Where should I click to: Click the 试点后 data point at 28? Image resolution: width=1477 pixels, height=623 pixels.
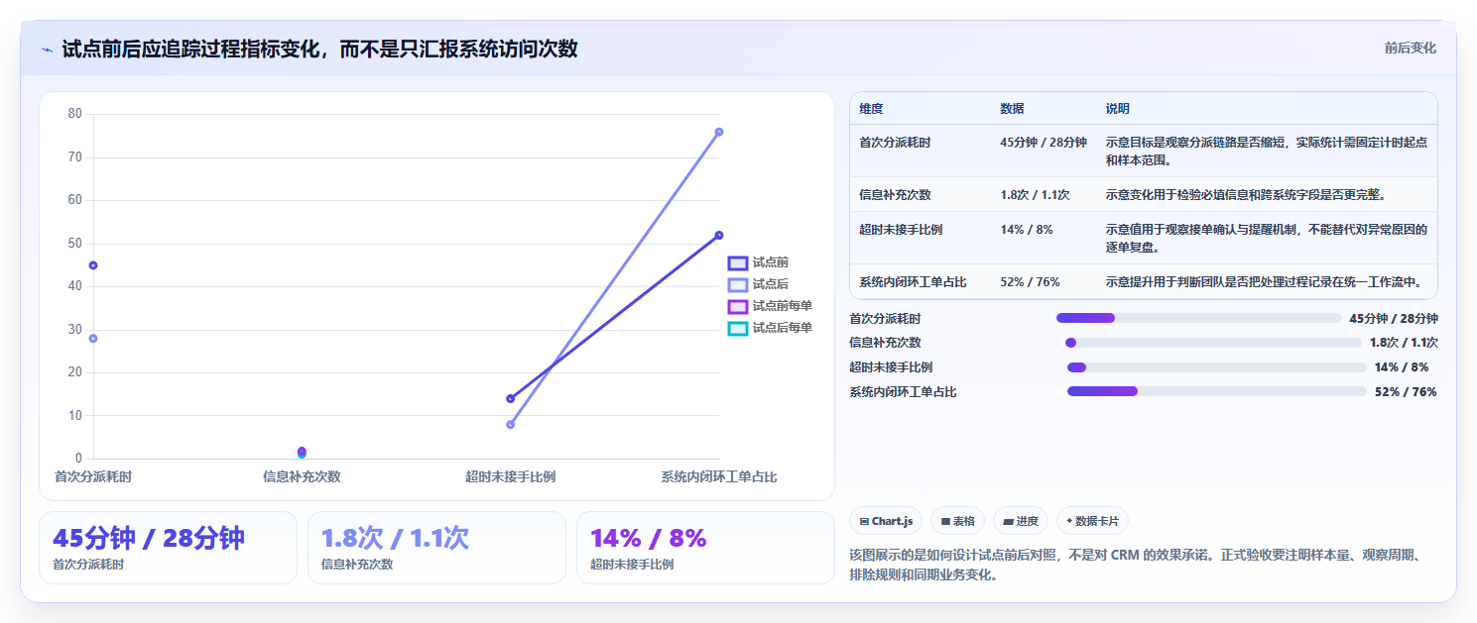93,339
